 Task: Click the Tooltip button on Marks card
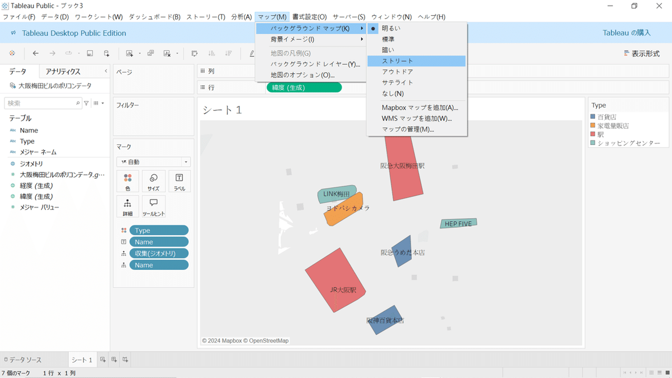point(153,207)
